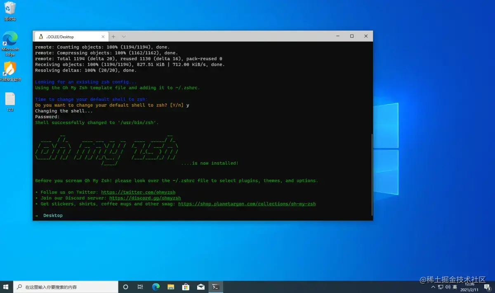Click the 'Time to change your default shell' line
This screenshot has height=293, width=495.
point(91,99)
